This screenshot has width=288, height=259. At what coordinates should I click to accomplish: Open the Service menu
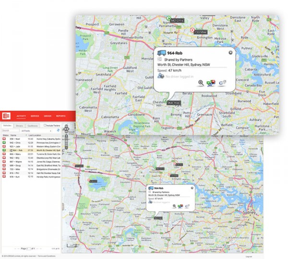pos(35,116)
